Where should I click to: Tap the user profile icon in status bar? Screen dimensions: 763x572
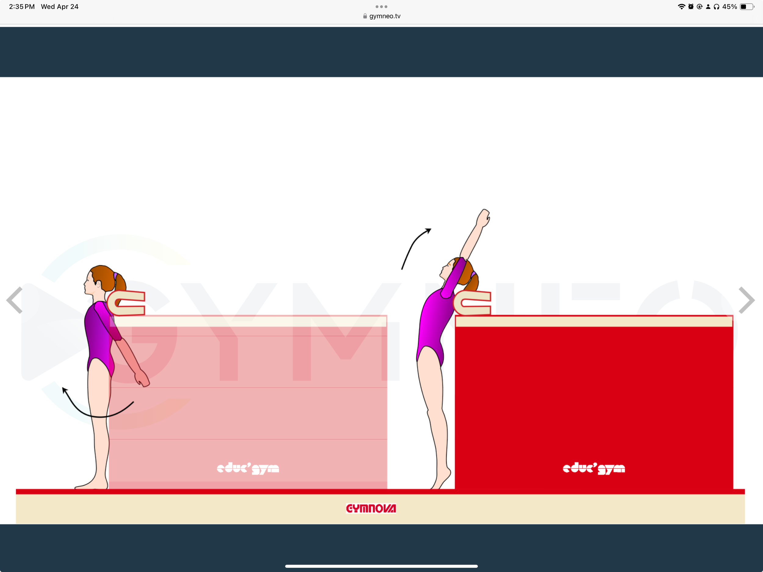(x=708, y=6)
